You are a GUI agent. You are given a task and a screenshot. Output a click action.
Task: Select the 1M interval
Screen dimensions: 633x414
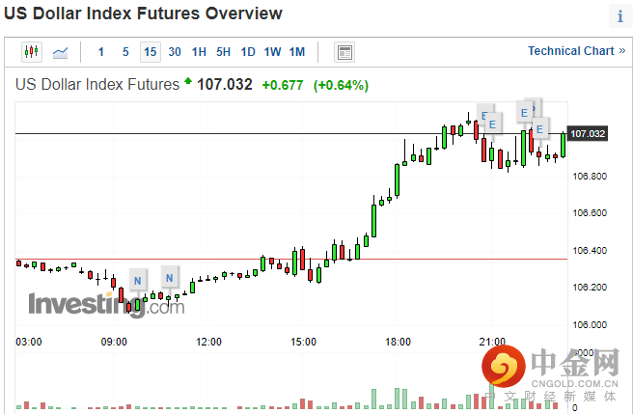tap(297, 52)
